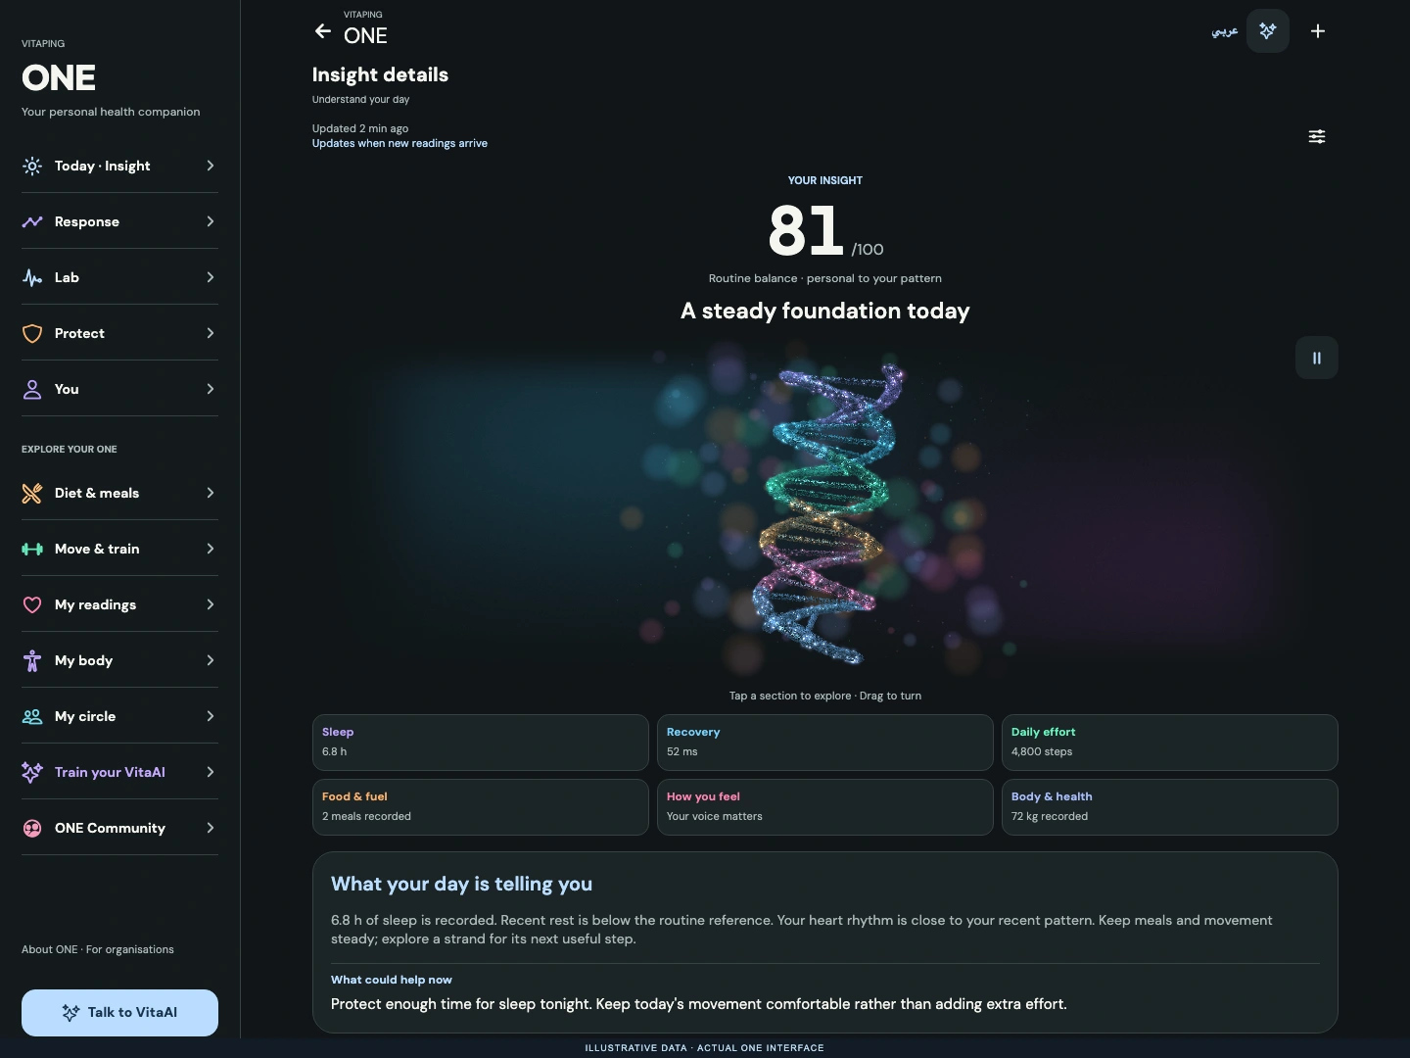Viewport: 1410px width, 1058px height.
Task: Click the My circle people icon
Action: [32, 716]
